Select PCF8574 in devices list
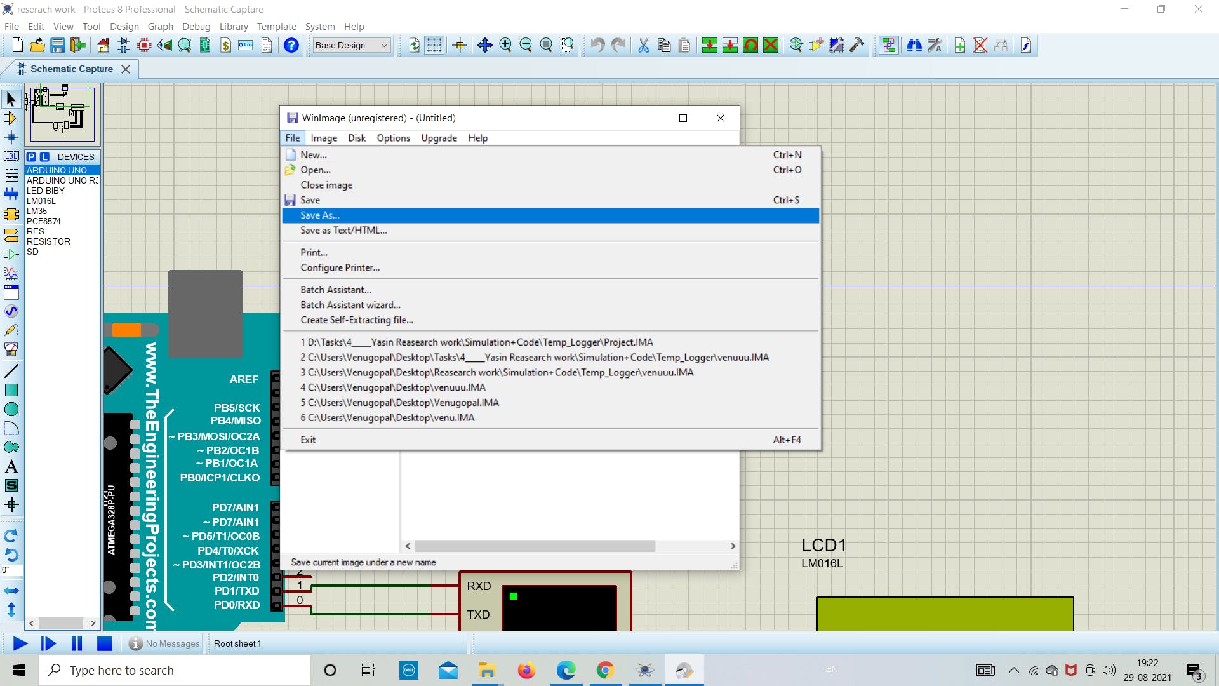This screenshot has width=1219, height=686. point(62,221)
